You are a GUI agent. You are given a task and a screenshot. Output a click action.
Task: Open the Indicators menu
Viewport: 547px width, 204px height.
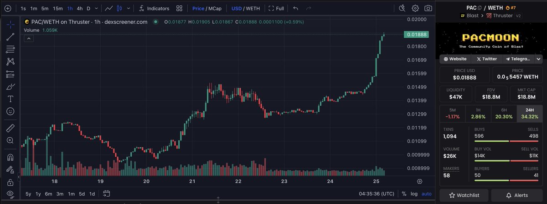tap(154, 8)
